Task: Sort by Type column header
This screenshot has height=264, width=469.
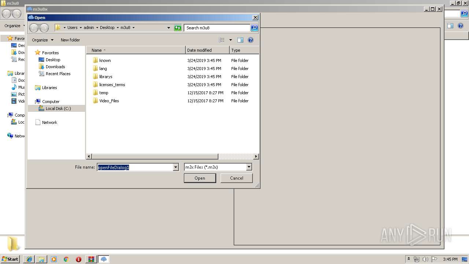Action: click(244, 50)
